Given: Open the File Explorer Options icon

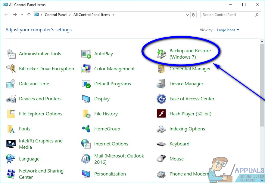Looking at the screenshot, I should point(11,114).
